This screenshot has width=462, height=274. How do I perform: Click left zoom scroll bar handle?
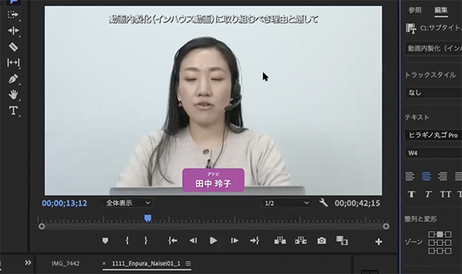point(42,226)
